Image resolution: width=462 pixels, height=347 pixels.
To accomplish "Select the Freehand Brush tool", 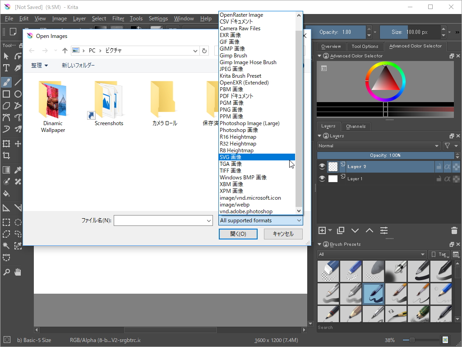I will click(x=6, y=82).
